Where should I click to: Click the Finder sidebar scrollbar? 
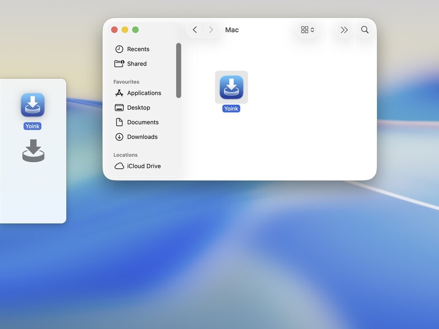[x=178, y=71]
